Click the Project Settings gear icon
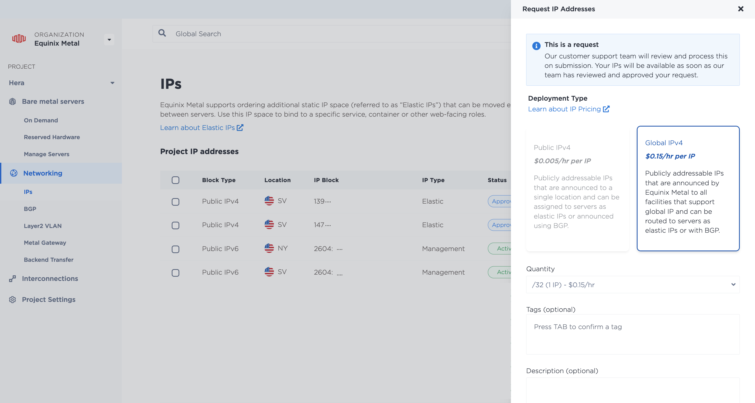 point(12,299)
